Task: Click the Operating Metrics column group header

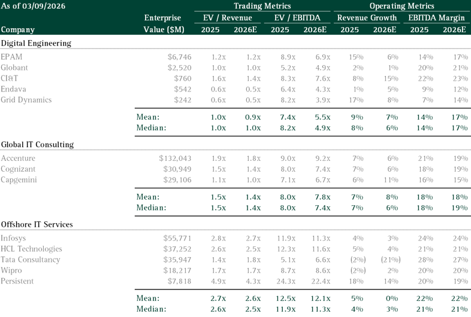Action: click(x=400, y=6)
